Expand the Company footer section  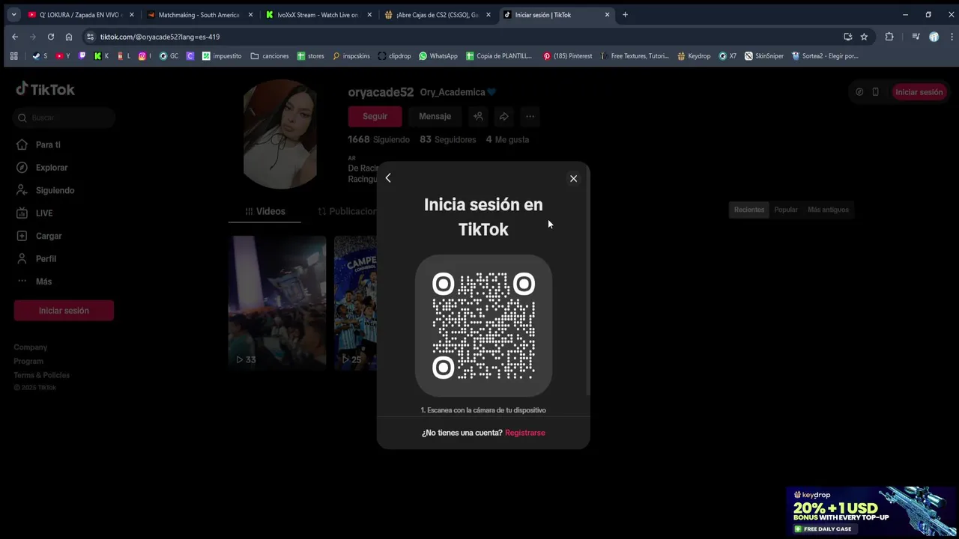[30, 347]
